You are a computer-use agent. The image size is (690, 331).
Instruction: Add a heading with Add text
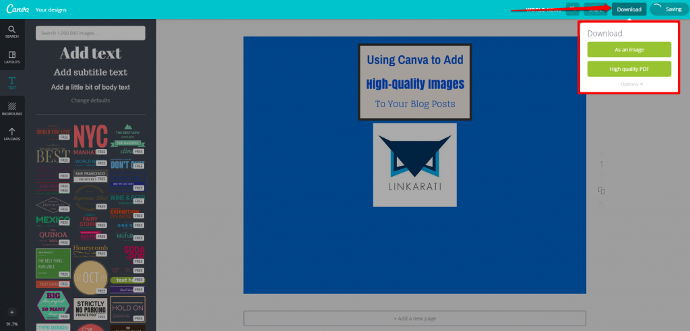click(x=90, y=53)
